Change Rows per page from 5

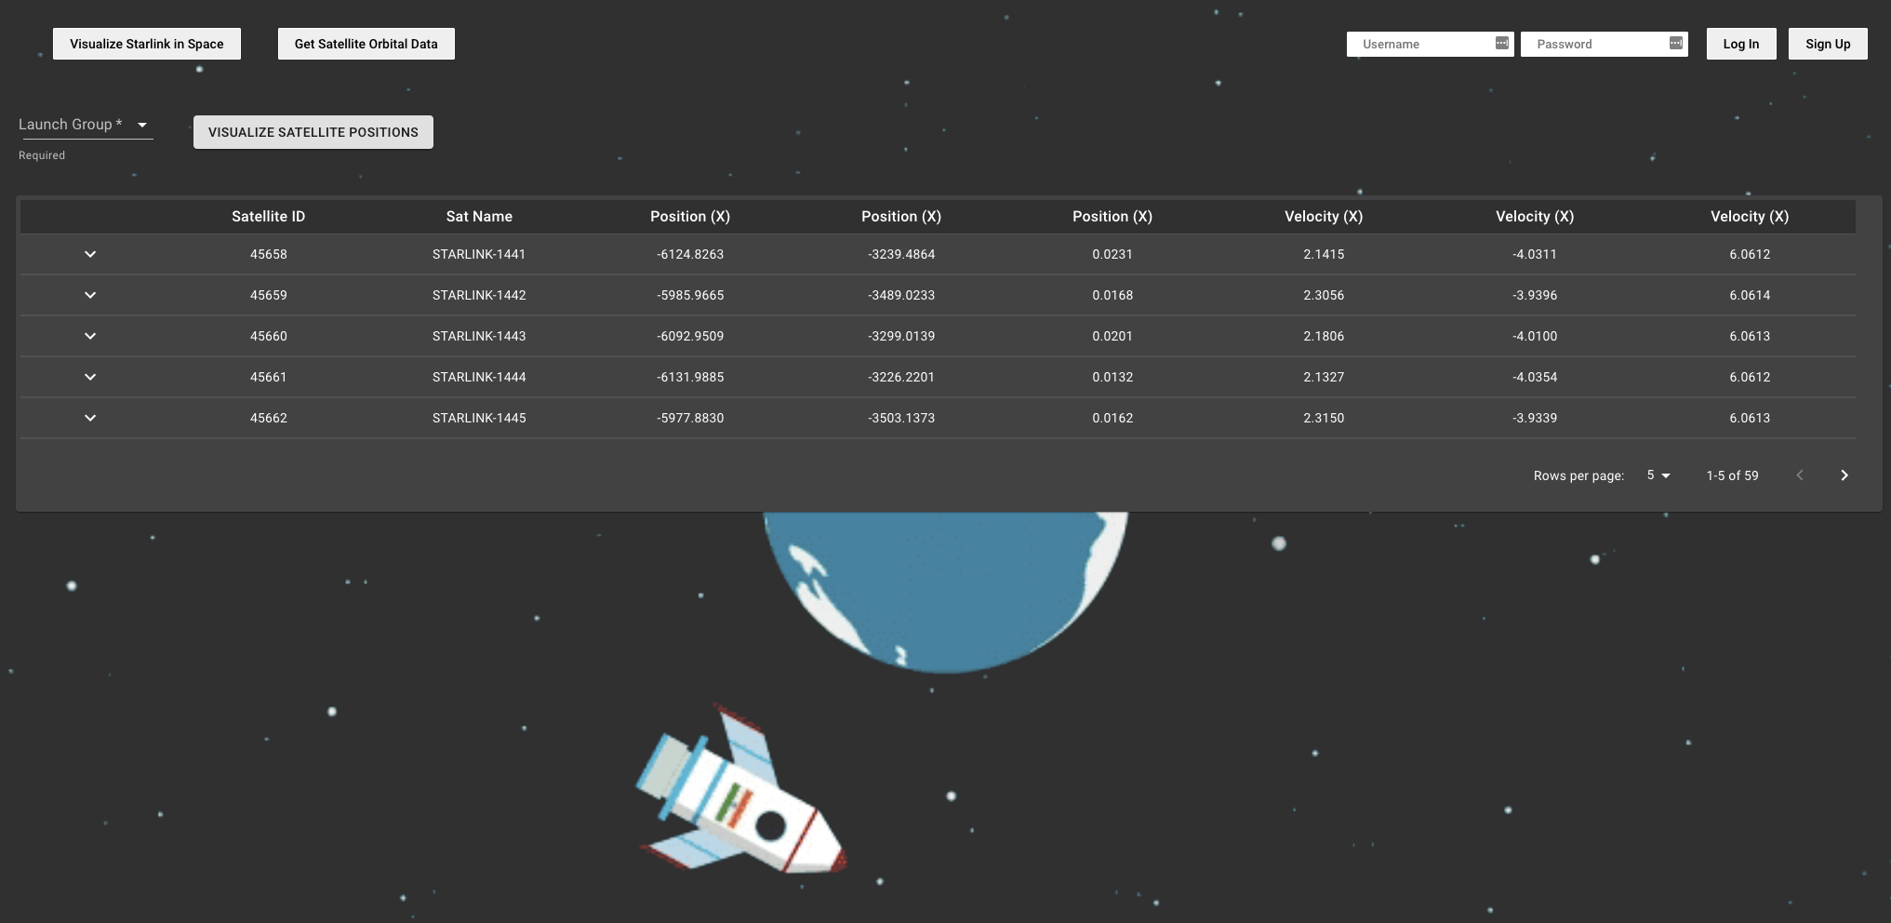click(x=1657, y=475)
